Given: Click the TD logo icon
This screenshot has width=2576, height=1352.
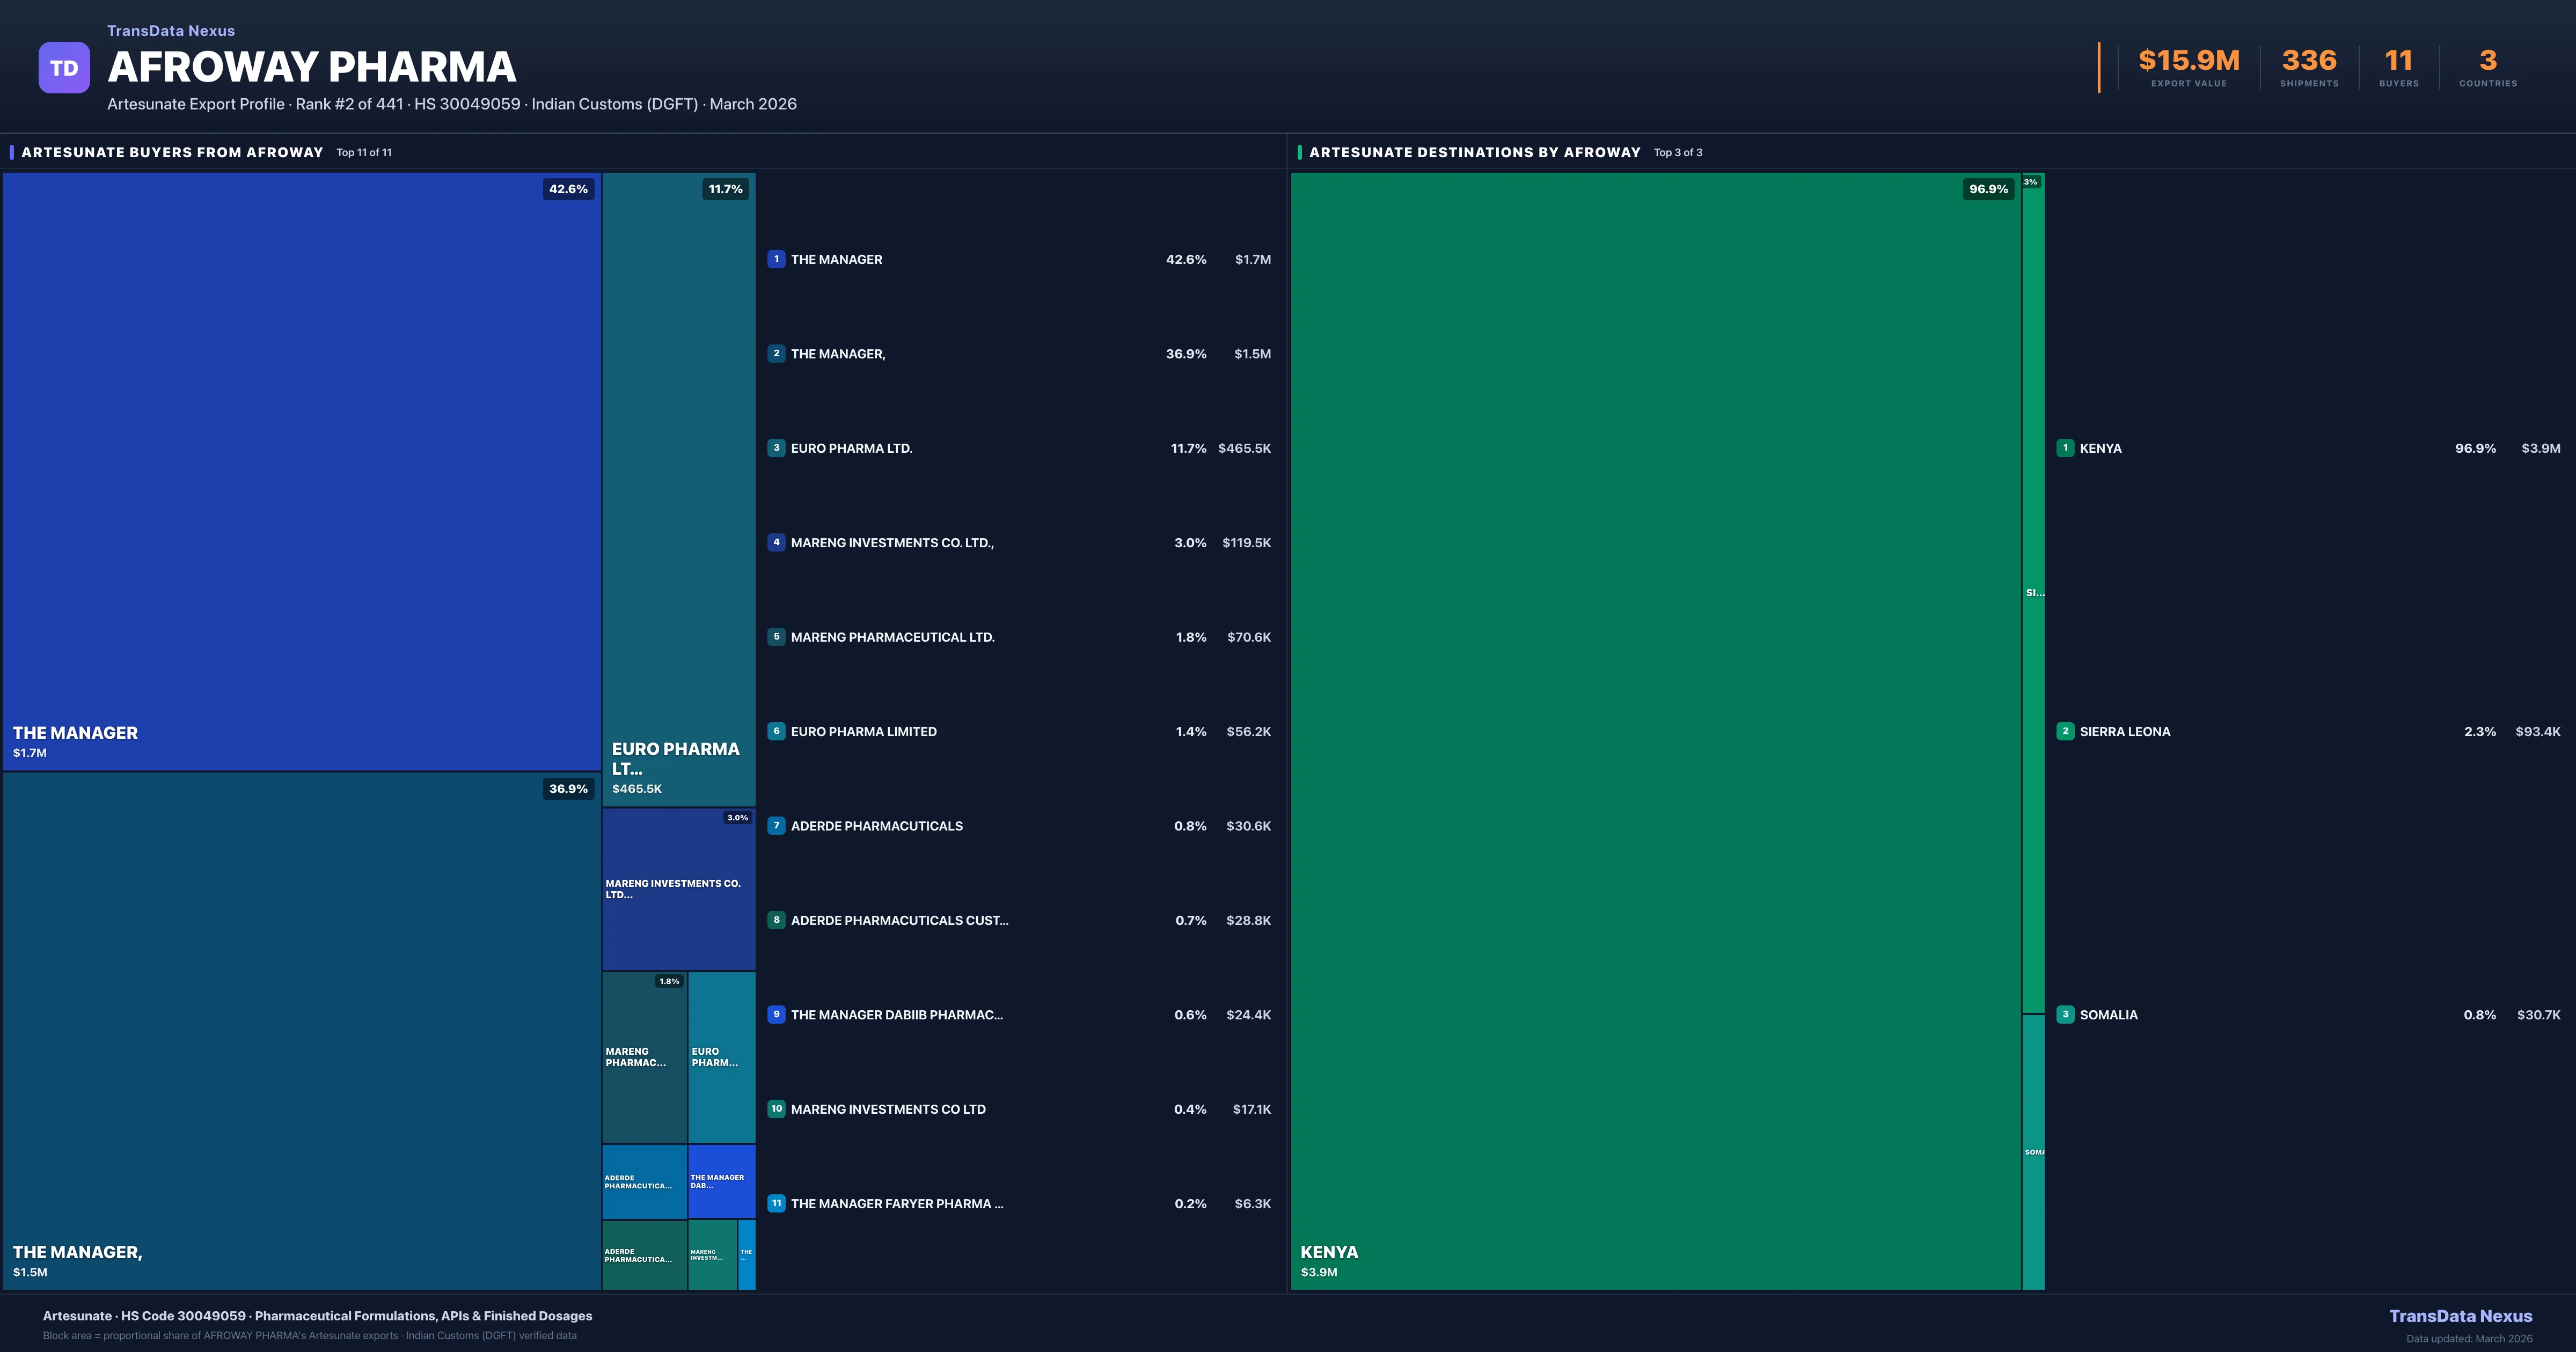Looking at the screenshot, I should (64, 67).
